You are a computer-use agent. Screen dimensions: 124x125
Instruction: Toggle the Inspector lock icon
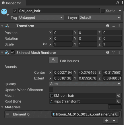pos(118,3)
